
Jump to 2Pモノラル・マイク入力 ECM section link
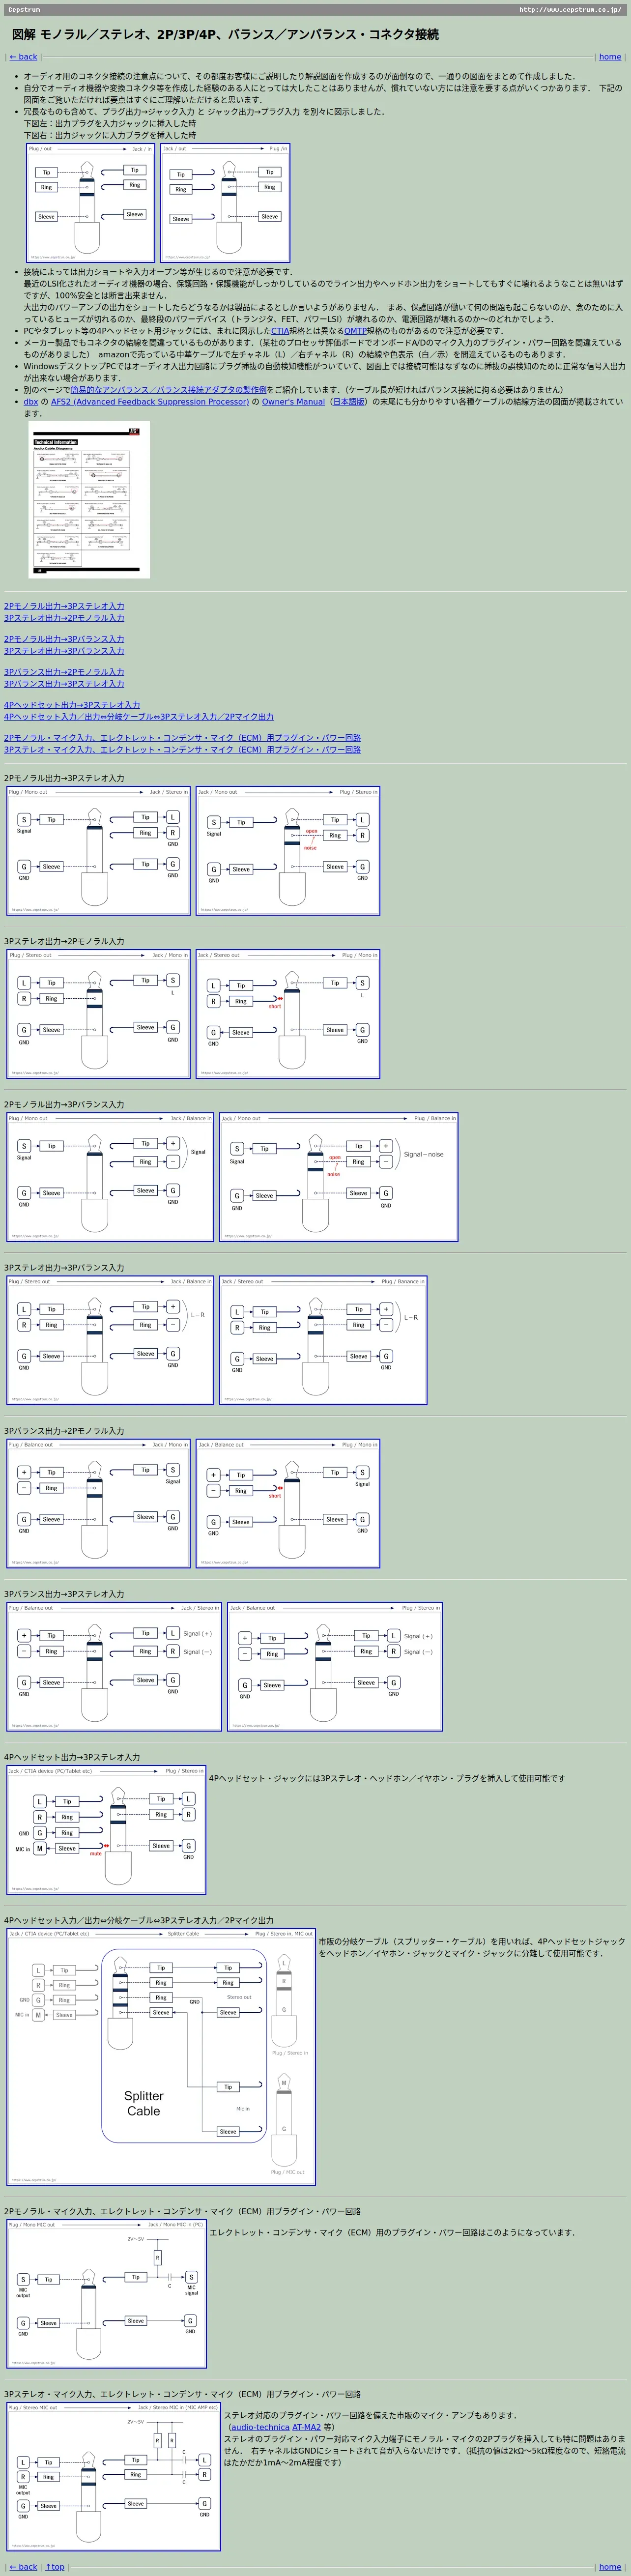tap(182, 738)
